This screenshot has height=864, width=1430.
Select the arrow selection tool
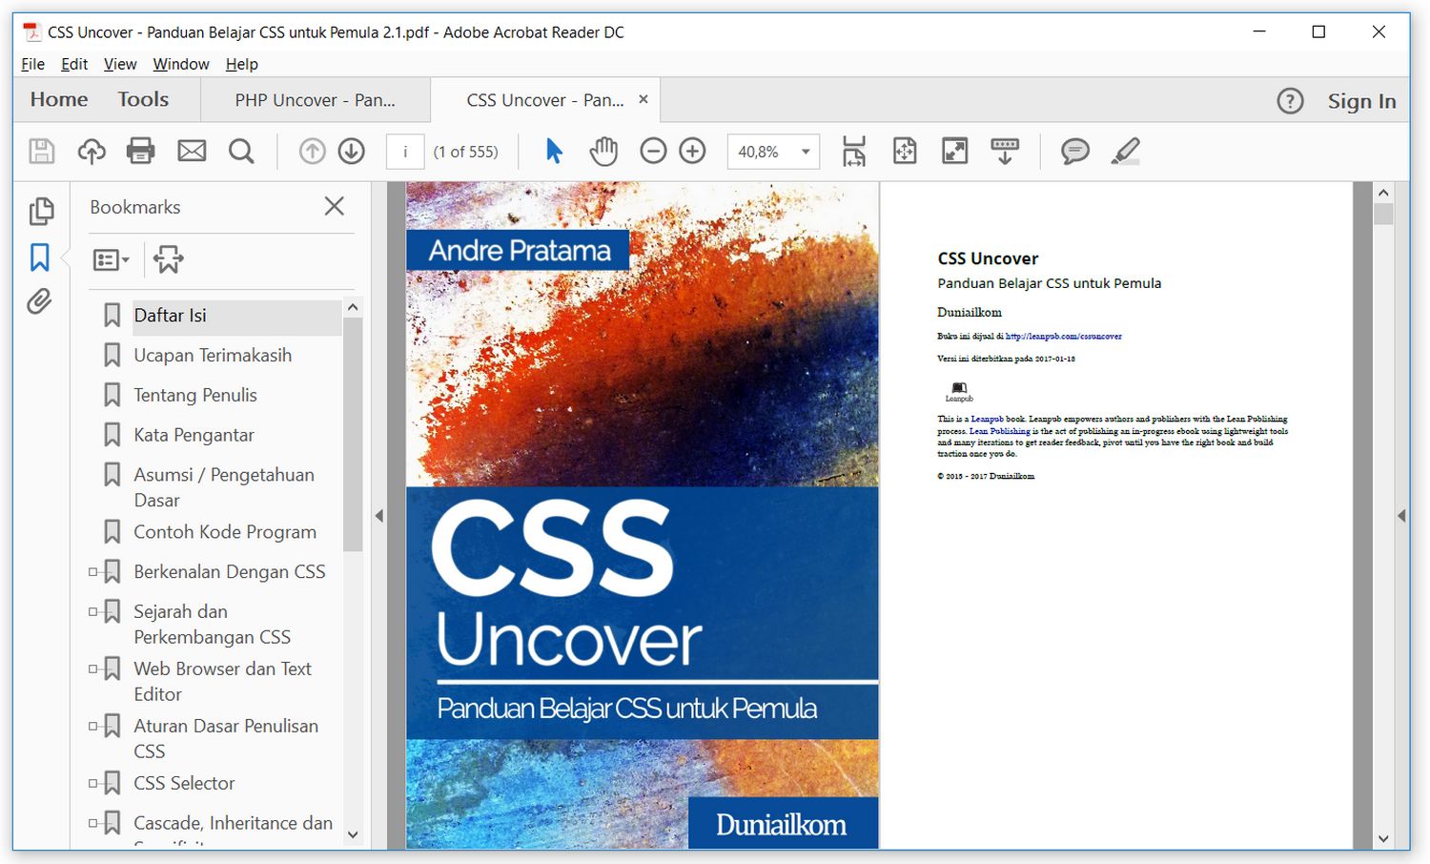[x=554, y=152]
